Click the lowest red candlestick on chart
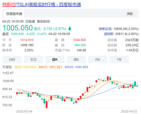 [46, 104]
